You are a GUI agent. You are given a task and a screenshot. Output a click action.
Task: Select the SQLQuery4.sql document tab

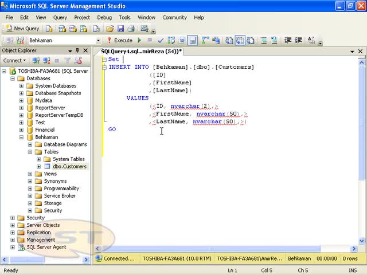(x=141, y=51)
